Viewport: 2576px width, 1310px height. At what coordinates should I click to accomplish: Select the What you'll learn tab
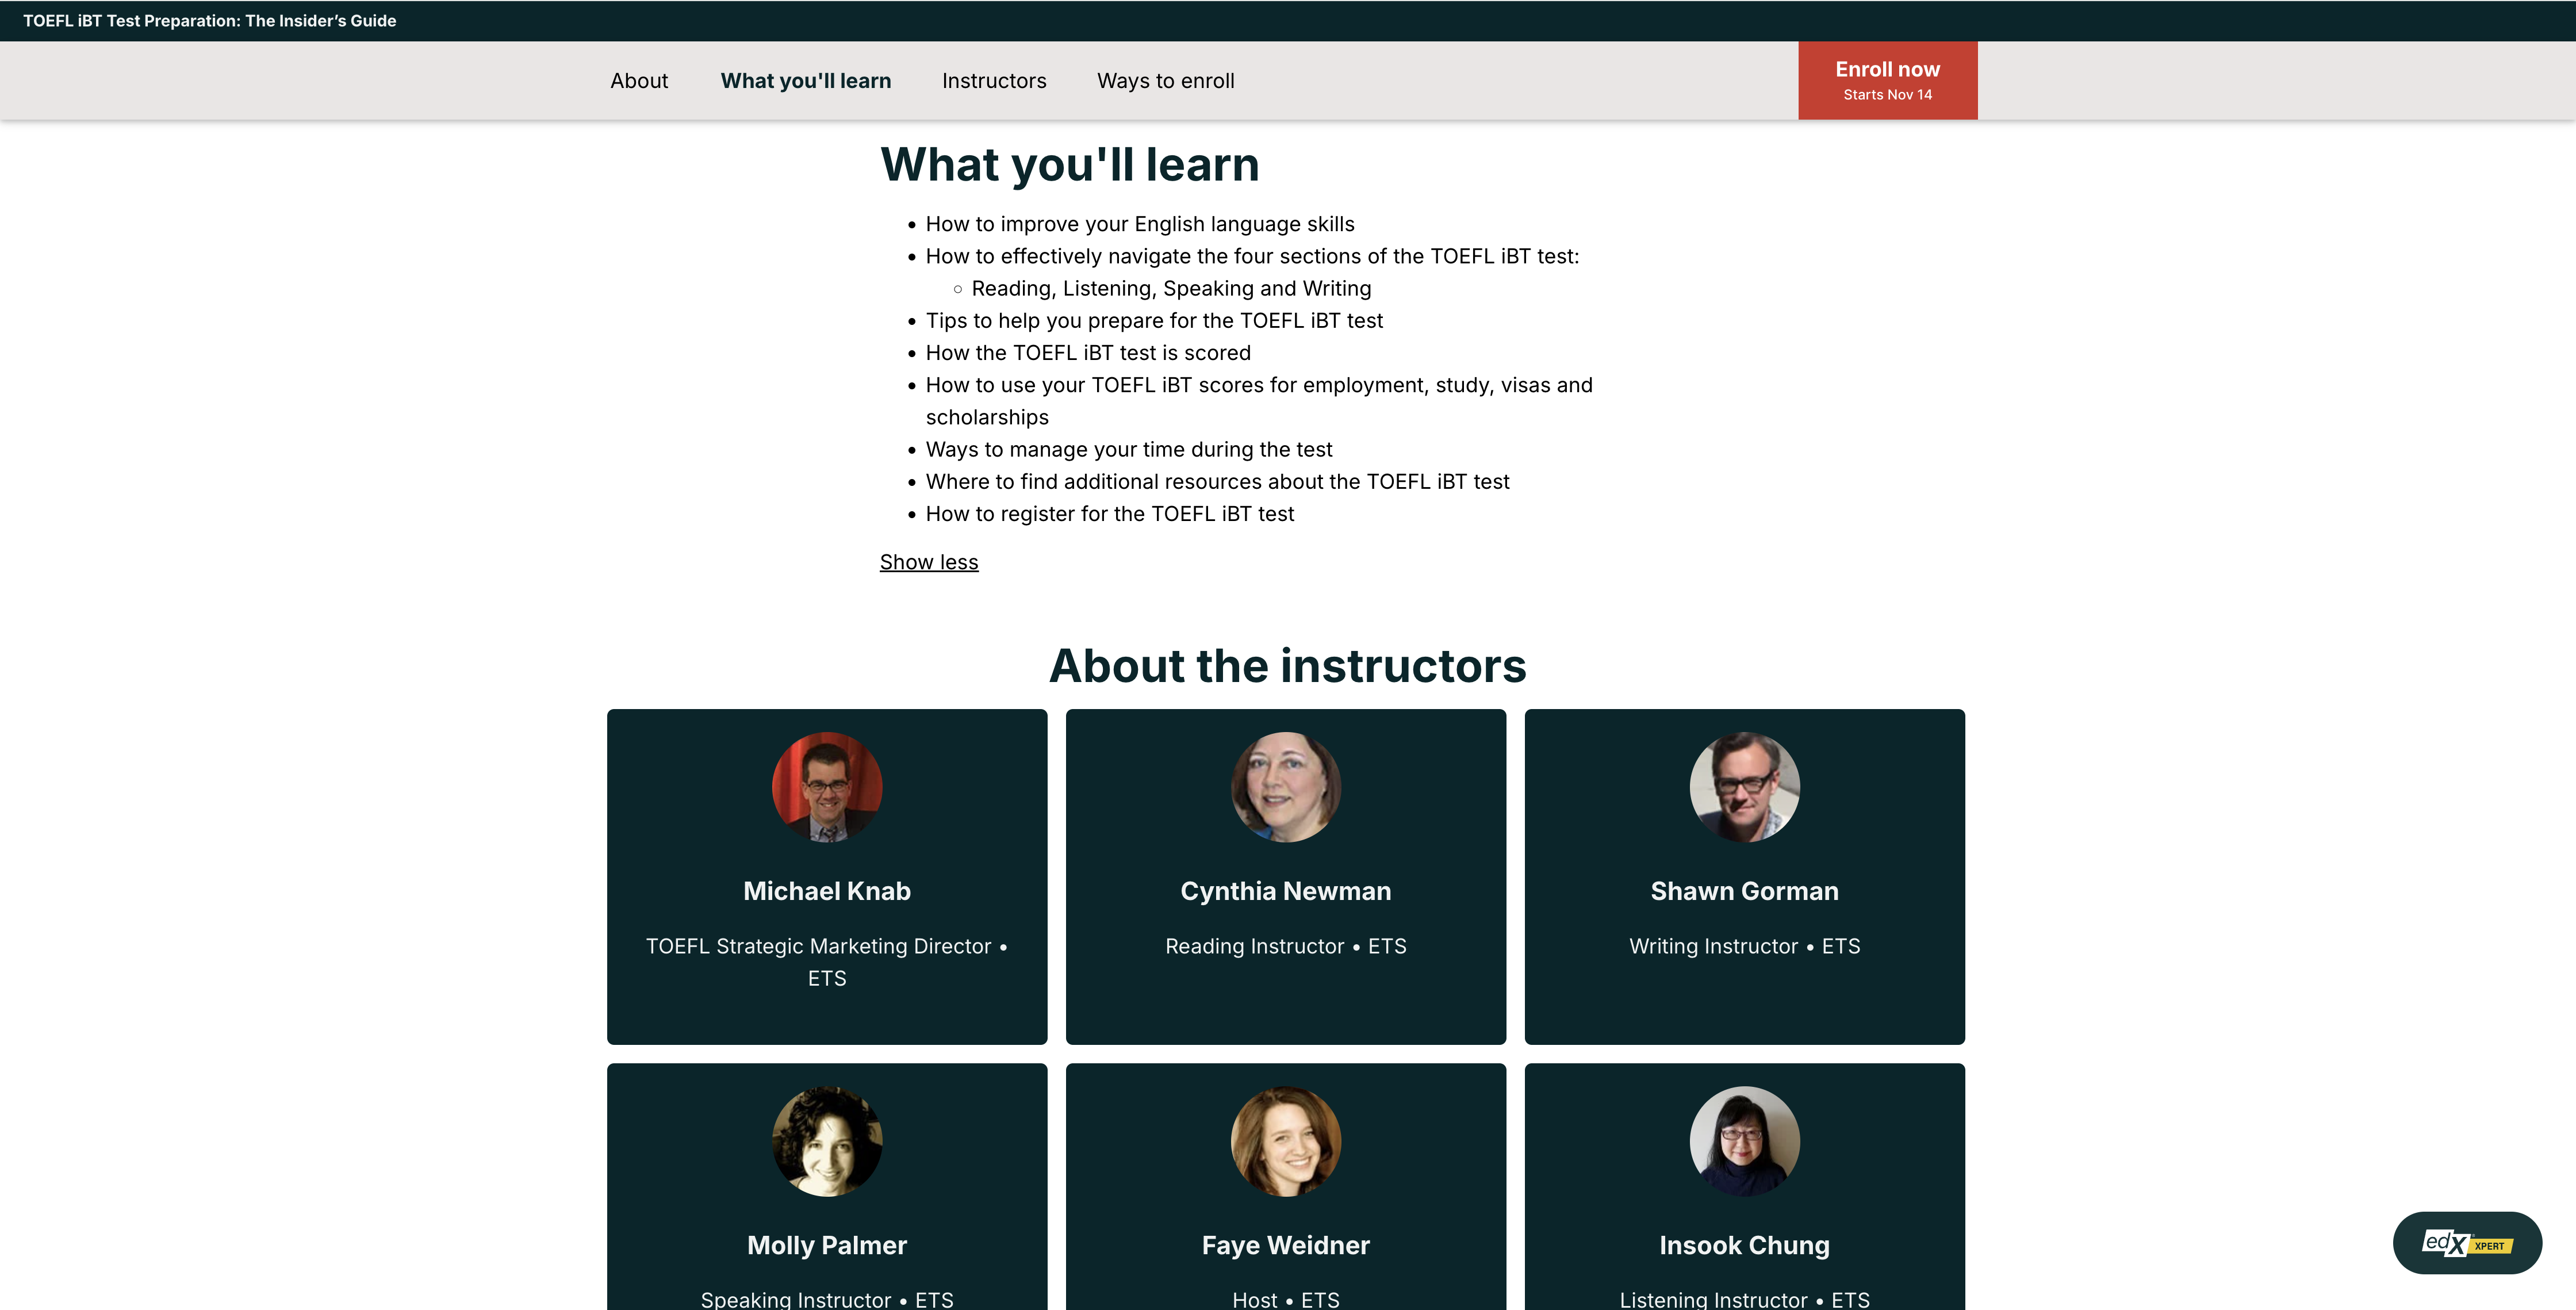pyautogui.click(x=805, y=81)
